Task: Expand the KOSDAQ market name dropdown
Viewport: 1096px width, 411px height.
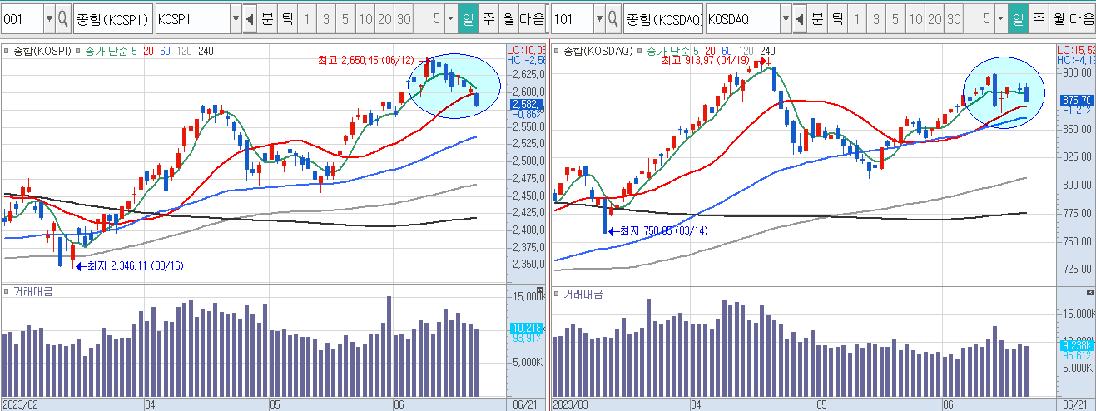Action: pos(785,18)
